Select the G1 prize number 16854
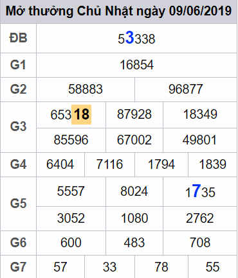 tap(136, 65)
